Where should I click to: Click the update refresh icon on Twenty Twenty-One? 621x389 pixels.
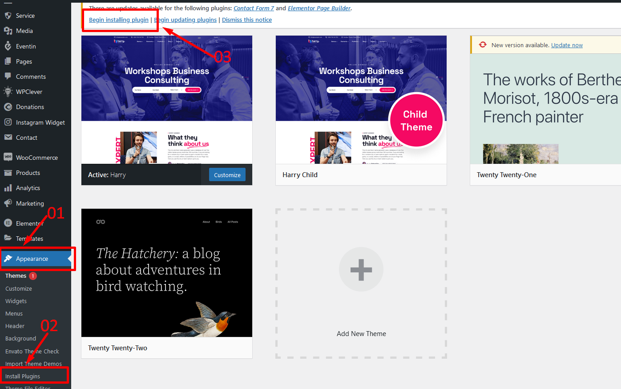click(483, 45)
